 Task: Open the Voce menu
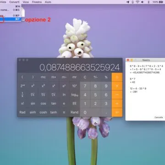tap(26, 2)
